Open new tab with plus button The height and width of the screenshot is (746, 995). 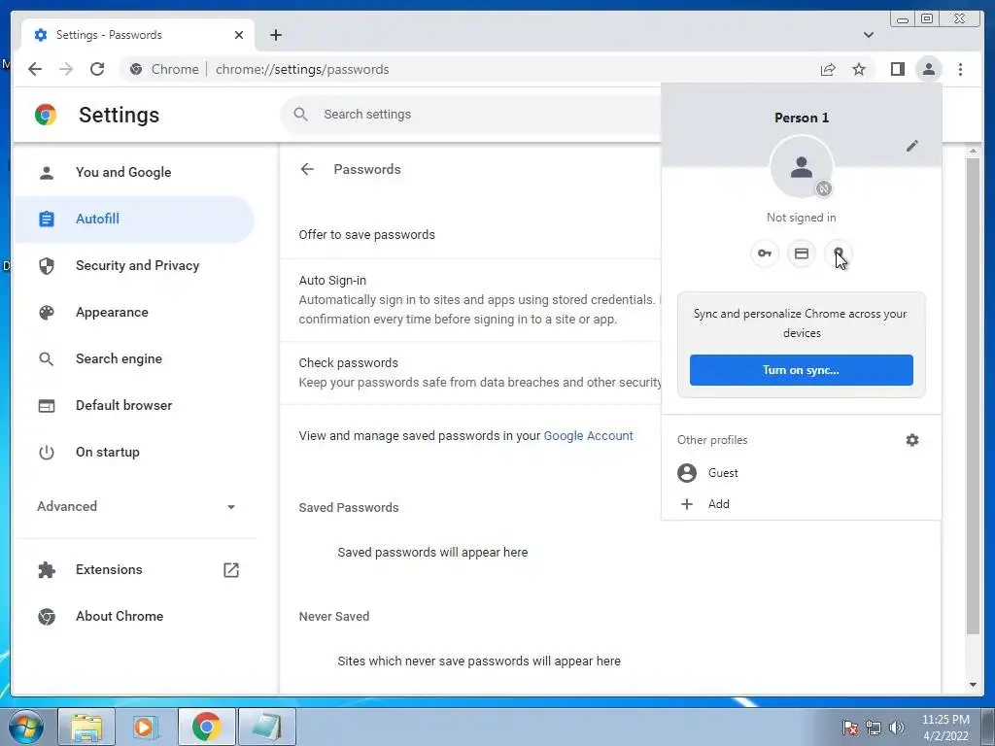coord(275,35)
